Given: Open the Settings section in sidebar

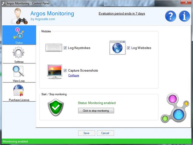Looking at the screenshot, I should (19, 54).
